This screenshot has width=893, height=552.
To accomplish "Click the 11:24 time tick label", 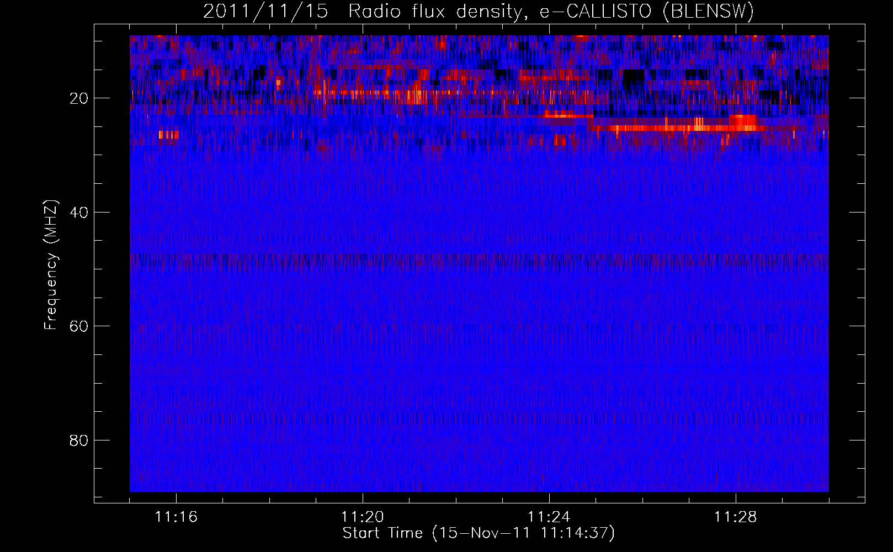I will click(x=549, y=517).
